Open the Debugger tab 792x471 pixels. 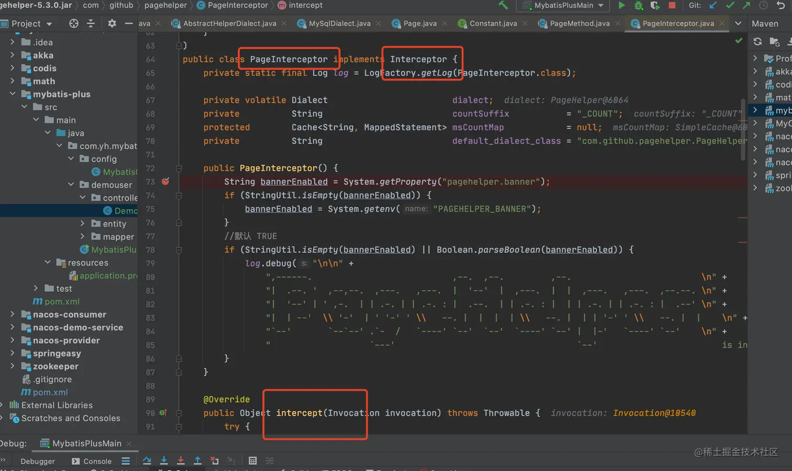pos(37,461)
